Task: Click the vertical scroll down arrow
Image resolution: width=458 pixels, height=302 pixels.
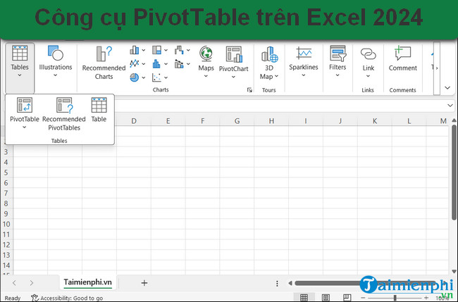Action: pos(454,271)
